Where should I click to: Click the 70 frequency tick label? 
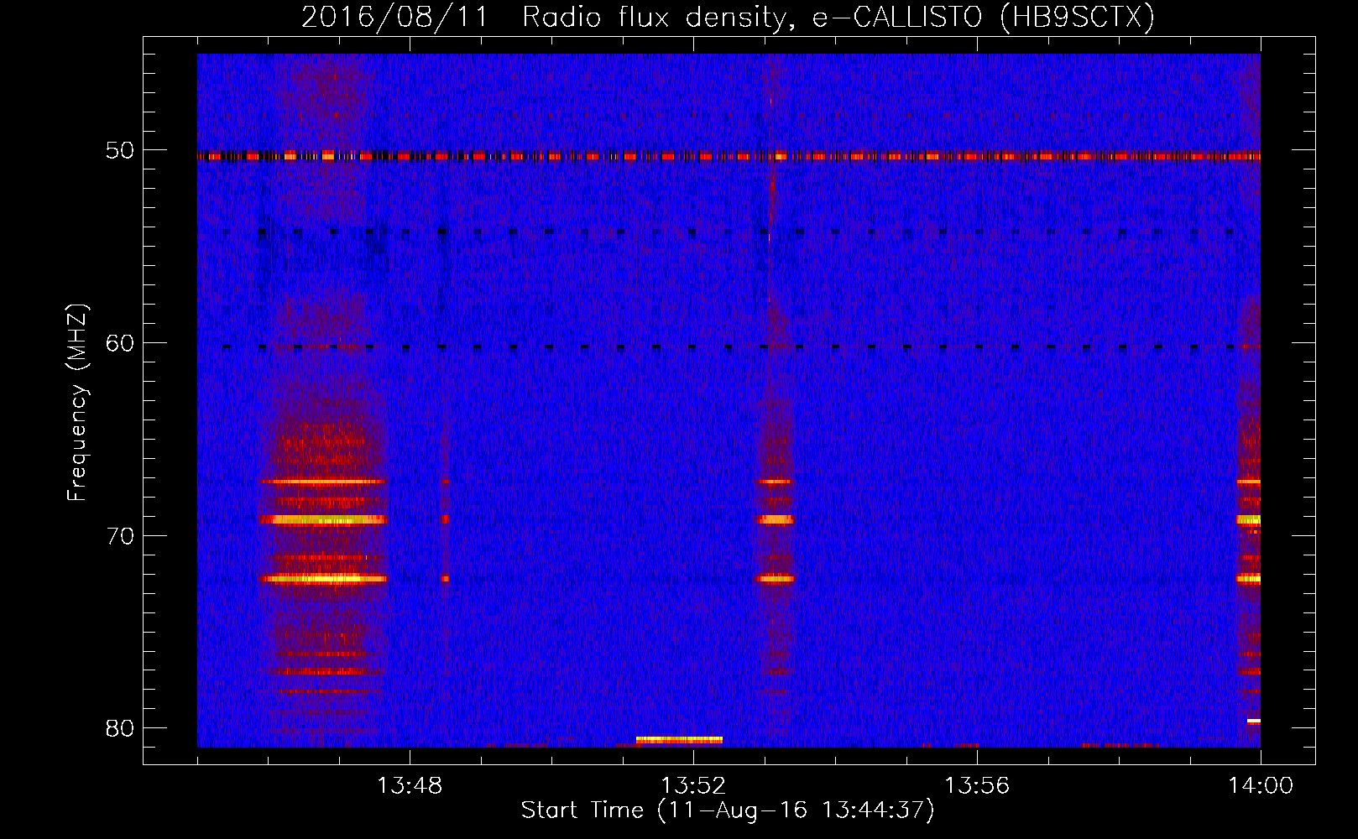pyautogui.click(x=120, y=536)
